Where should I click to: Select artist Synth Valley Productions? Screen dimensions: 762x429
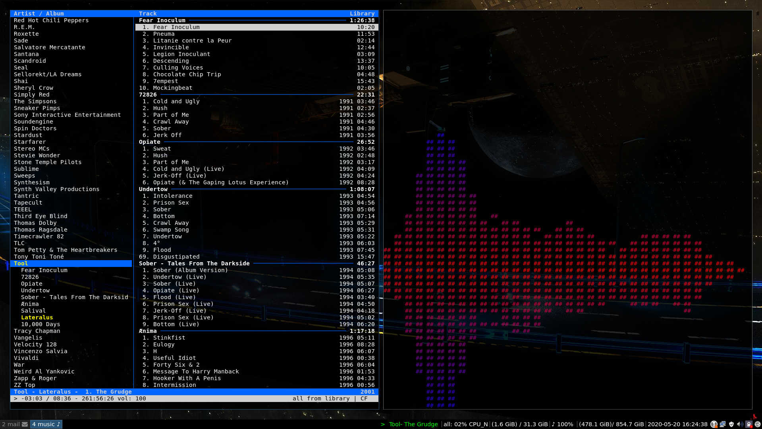coord(56,189)
